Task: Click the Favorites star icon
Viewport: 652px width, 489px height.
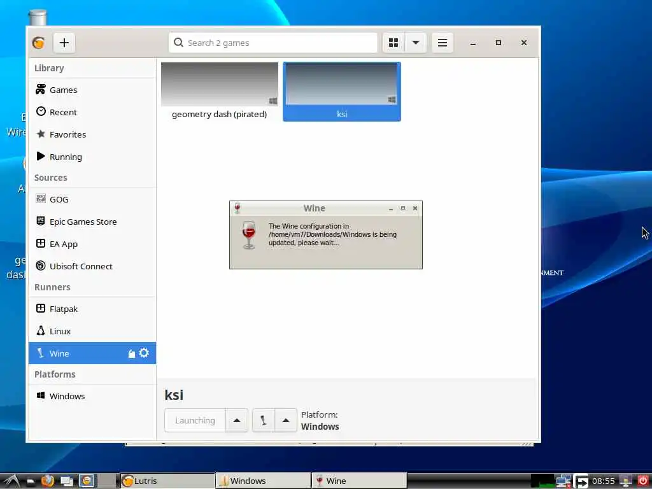Action: (x=41, y=134)
